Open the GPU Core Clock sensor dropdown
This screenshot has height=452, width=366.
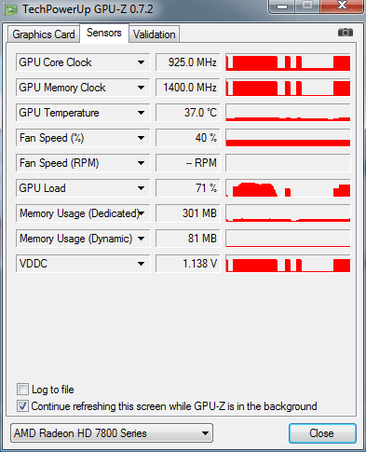pos(141,62)
